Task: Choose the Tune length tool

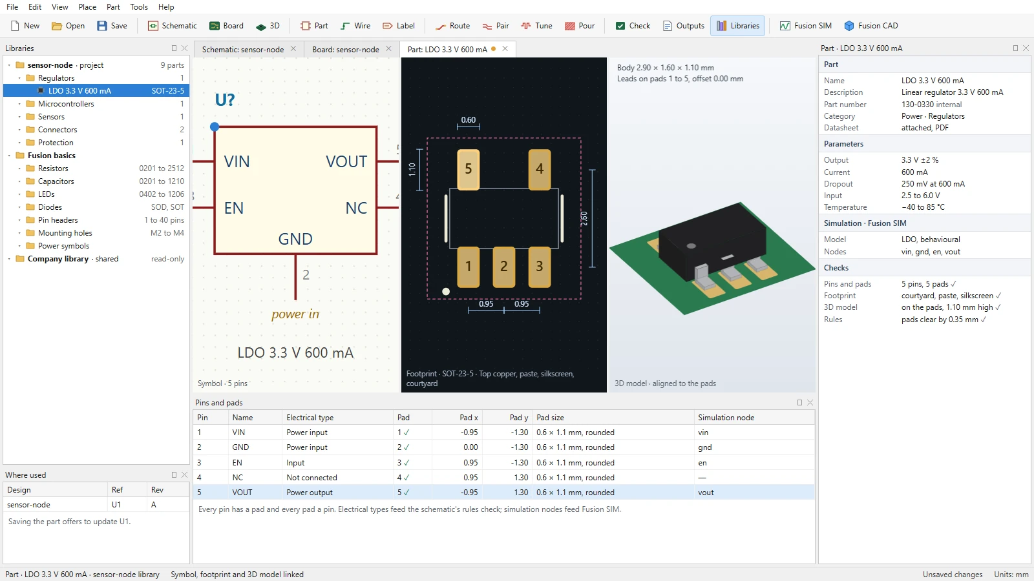Action: [x=537, y=26]
